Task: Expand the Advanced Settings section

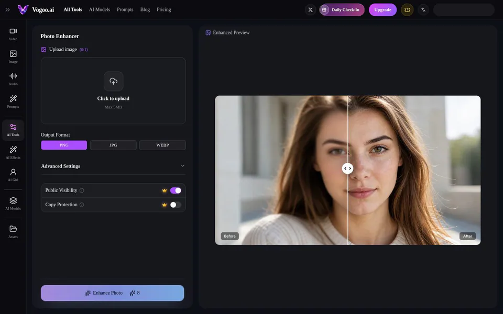Action: click(x=113, y=166)
